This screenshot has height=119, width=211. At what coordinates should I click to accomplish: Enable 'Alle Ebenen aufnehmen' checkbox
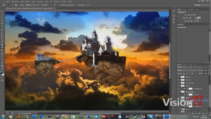click(x=59, y=5)
